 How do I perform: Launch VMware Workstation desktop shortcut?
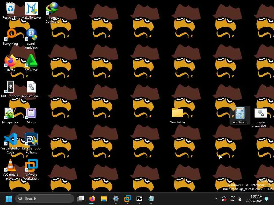(x=31, y=169)
